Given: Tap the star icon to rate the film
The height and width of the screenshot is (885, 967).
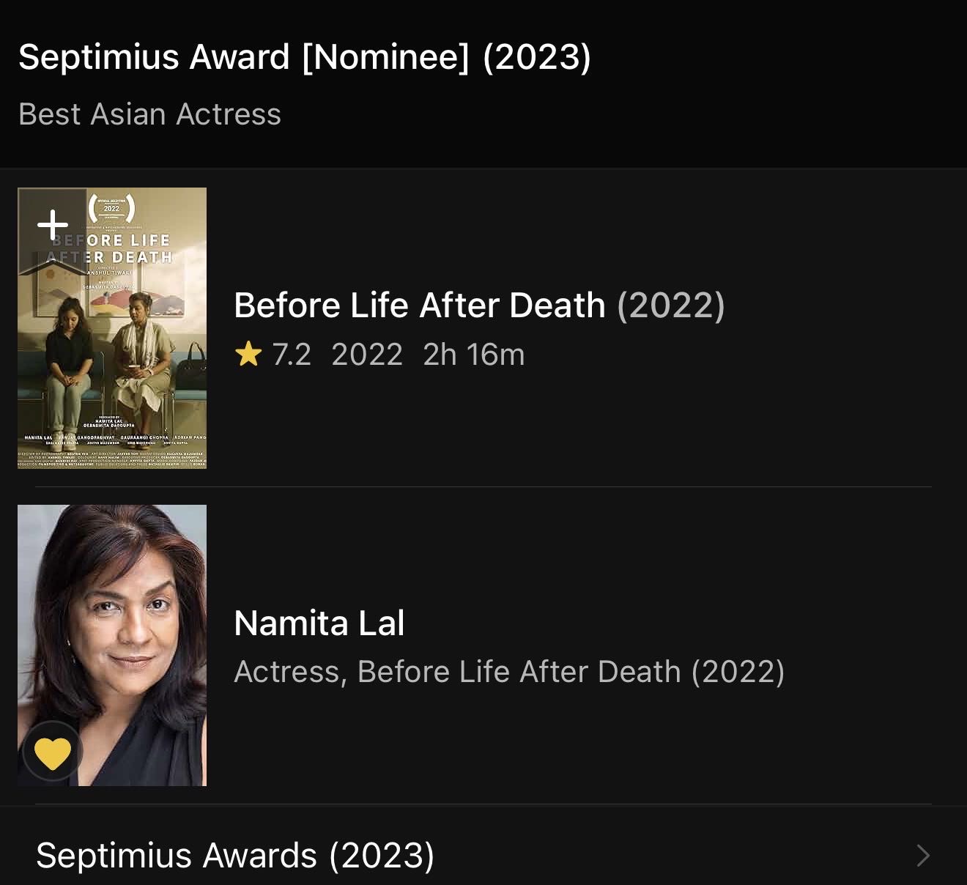Looking at the screenshot, I should click(250, 354).
